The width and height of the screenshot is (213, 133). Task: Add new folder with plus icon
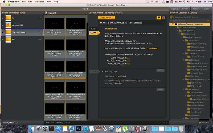[x=208, y=21]
